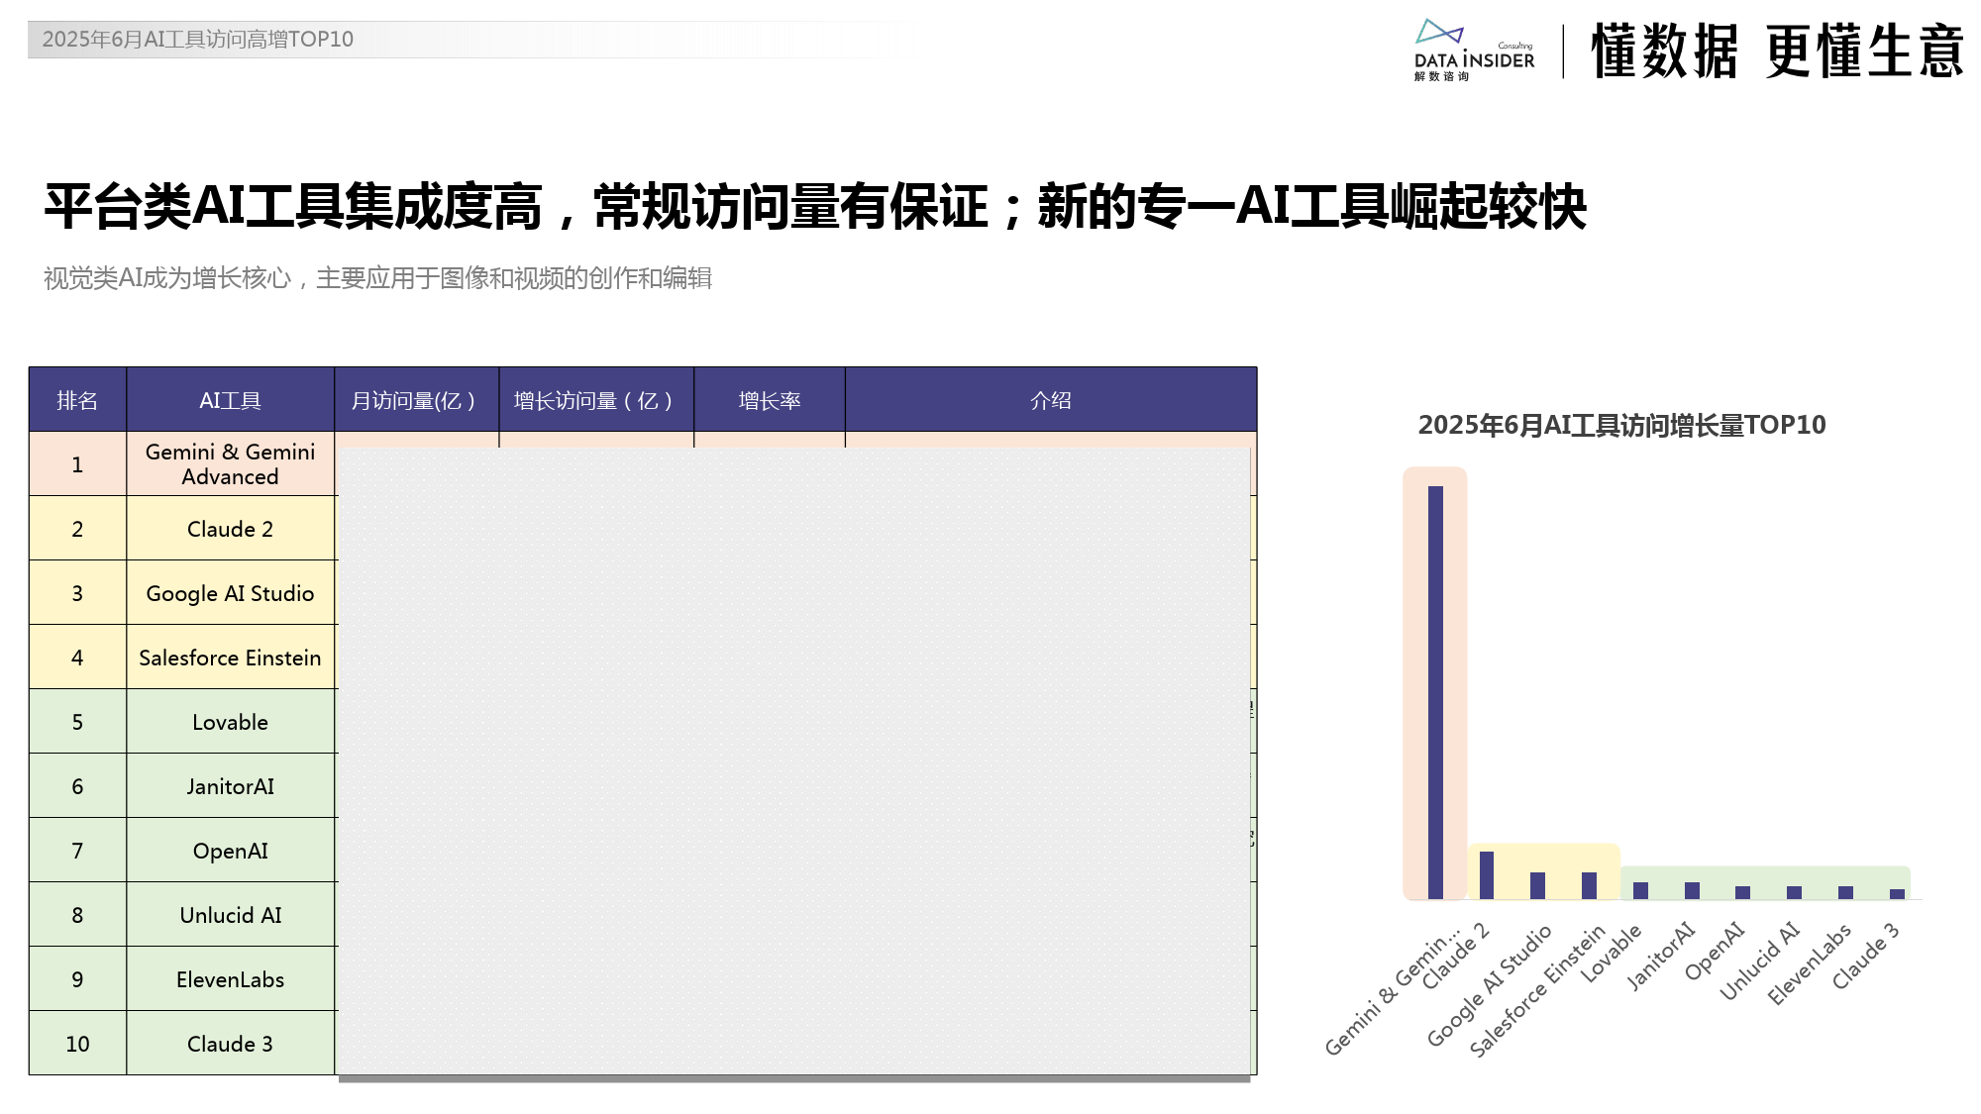The width and height of the screenshot is (1981, 1114).
Task: Select the AI工具 column header
Action: click(x=231, y=400)
